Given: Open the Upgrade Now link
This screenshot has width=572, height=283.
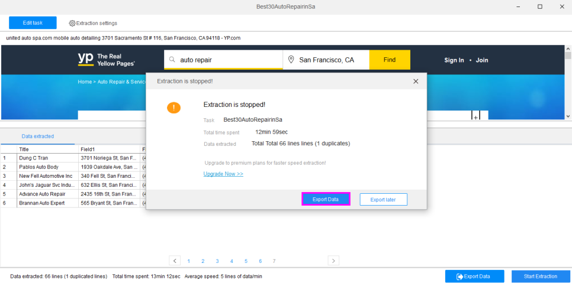Looking at the screenshot, I should (x=223, y=174).
